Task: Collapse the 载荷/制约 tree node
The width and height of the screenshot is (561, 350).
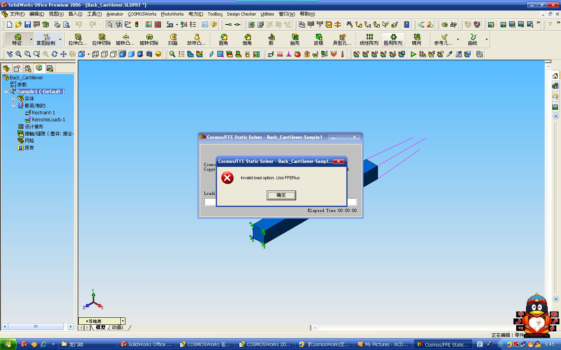Action: point(13,106)
